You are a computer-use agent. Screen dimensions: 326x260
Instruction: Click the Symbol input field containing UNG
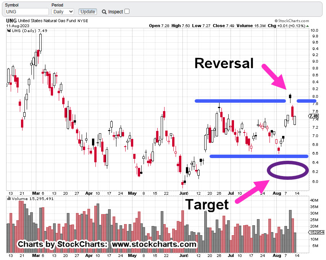[x=27, y=12]
